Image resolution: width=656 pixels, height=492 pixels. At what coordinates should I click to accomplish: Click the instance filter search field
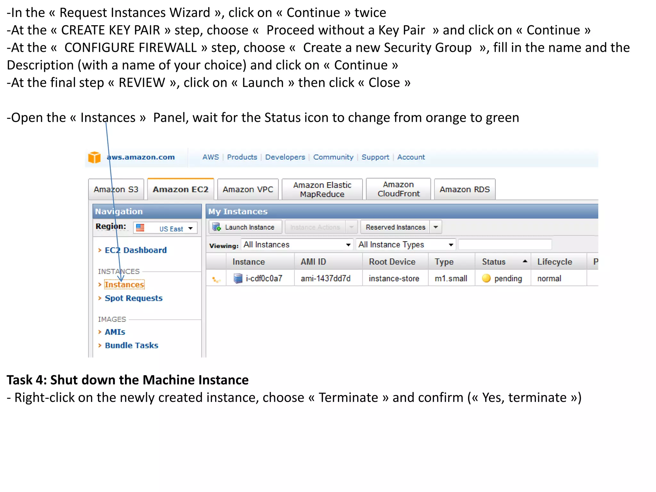point(505,244)
